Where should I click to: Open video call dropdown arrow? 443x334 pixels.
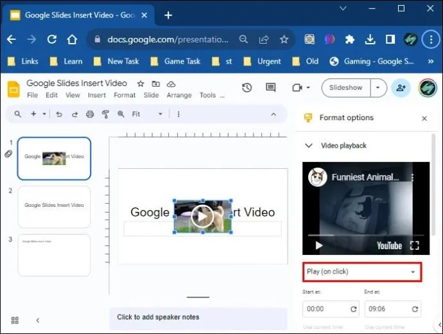pyautogui.click(x=308, y=87)
